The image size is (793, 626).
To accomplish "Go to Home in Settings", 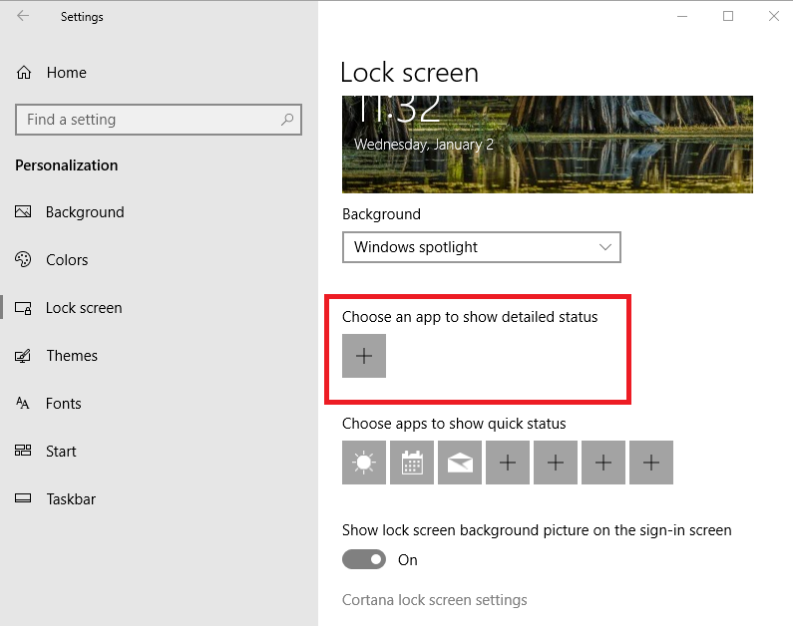I will click(x=66, y=73).
